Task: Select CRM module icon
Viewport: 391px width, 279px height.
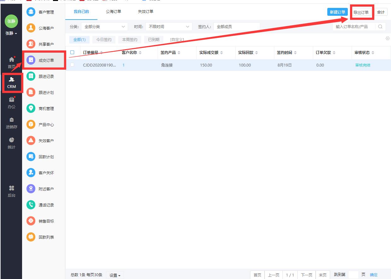Action: pyautogui.click(x=12, y=79)
